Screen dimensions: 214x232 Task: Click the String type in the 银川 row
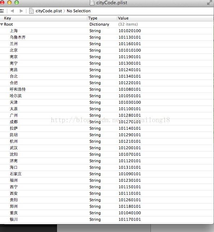[x=95, y=220]
